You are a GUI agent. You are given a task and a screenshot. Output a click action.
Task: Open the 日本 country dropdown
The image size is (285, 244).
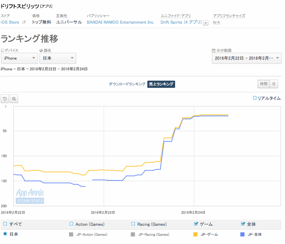(x=58, y=58)
